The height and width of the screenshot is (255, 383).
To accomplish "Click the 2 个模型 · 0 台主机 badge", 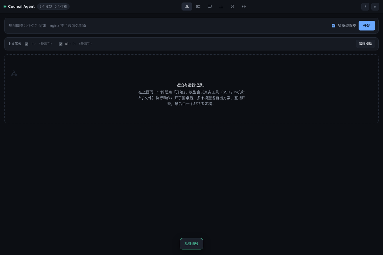I will [x=53, y=7].
